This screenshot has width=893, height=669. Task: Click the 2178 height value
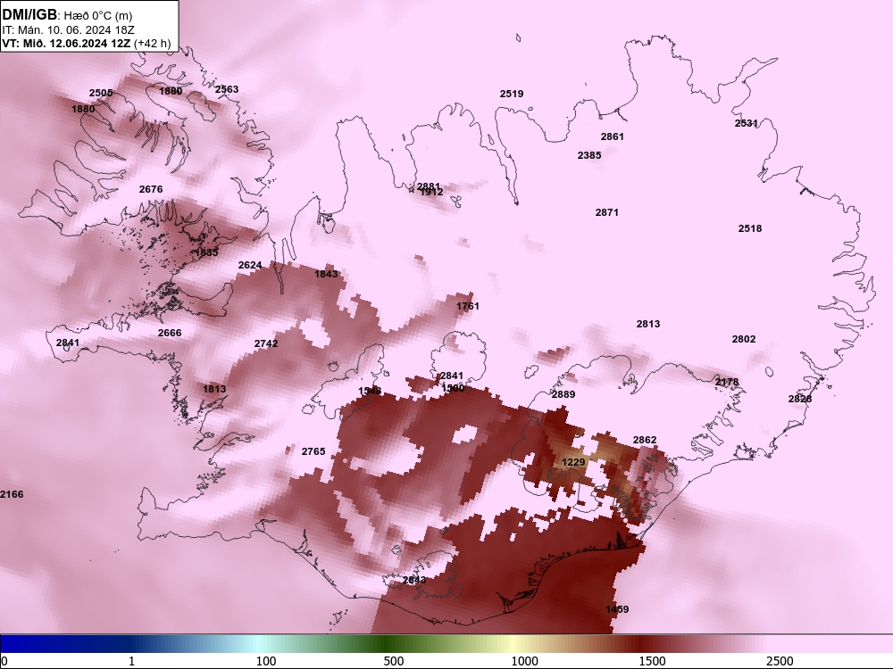pos(727,383)
